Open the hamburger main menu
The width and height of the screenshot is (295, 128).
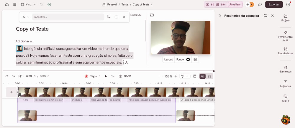pyautogui.click(x=15, y=4)
